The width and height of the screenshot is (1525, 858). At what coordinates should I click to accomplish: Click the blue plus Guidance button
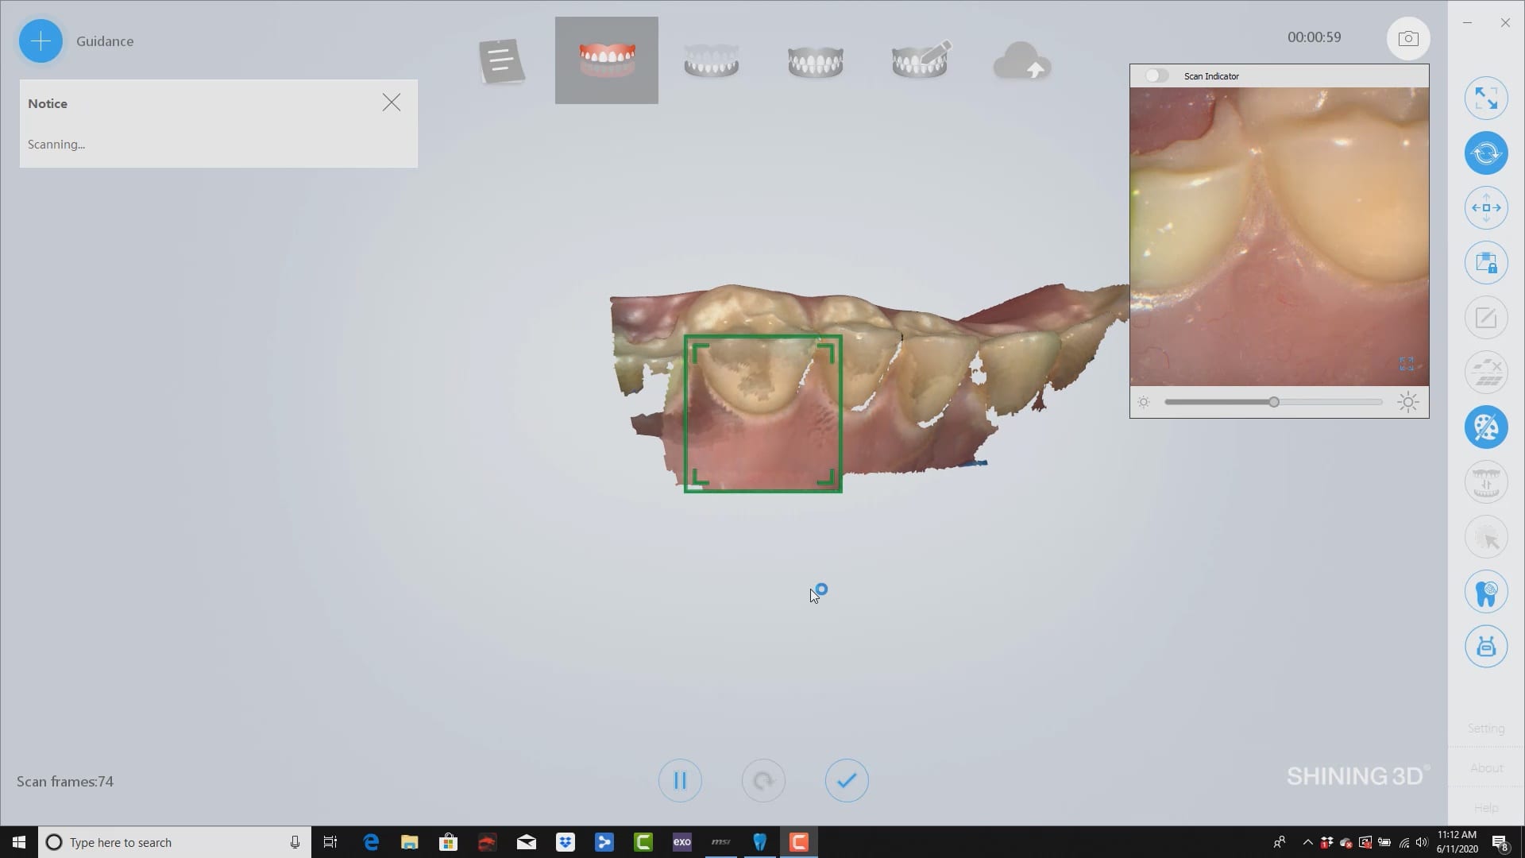tap(41, 41)
